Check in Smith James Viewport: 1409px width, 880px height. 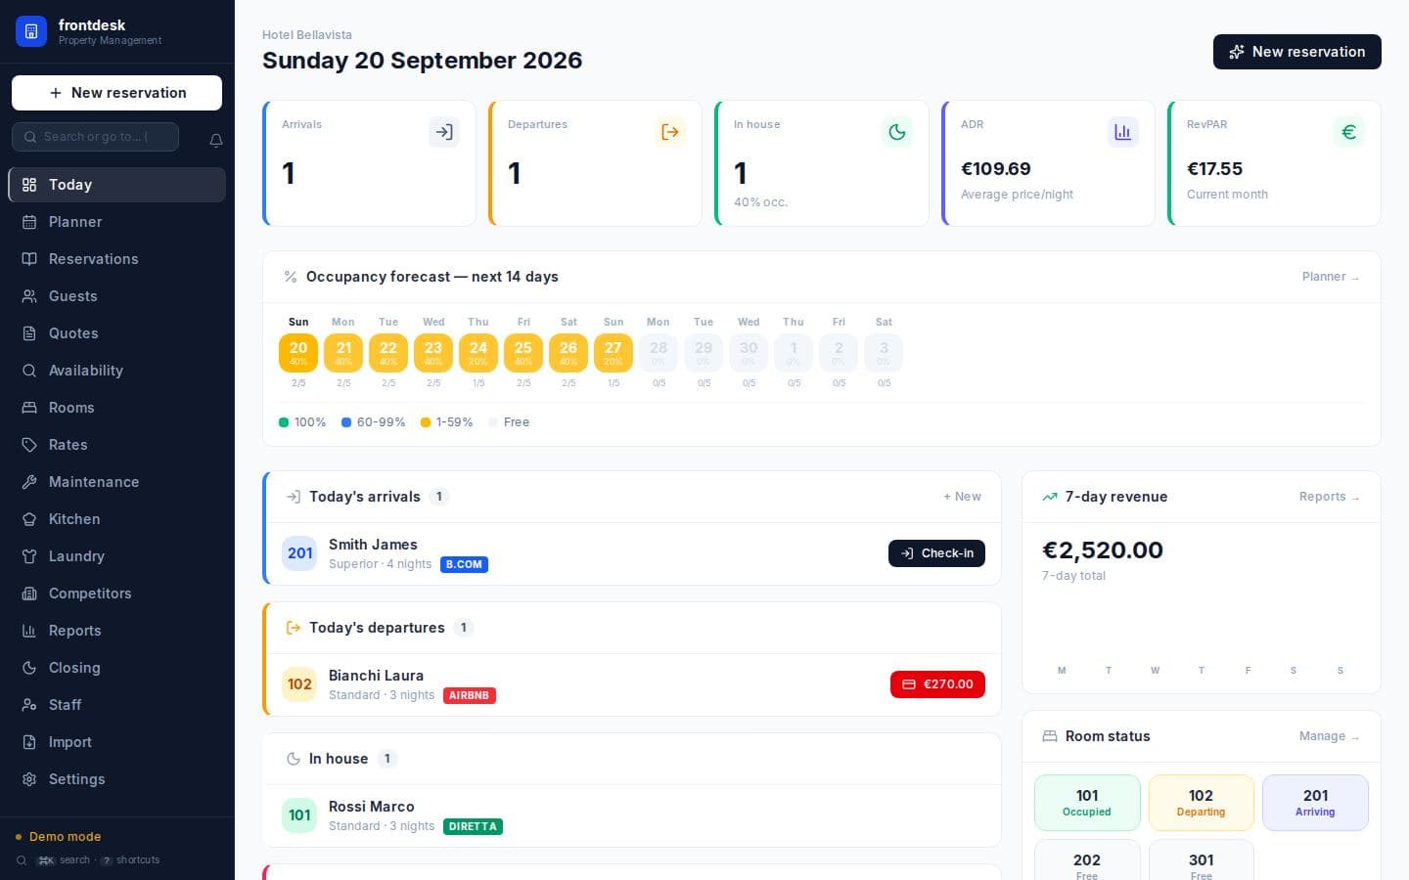tap(936, 553)
